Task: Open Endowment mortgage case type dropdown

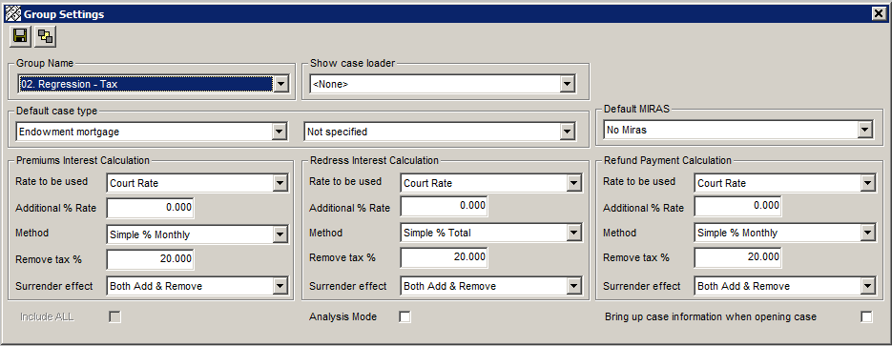Action: click(x=279, y=132)
